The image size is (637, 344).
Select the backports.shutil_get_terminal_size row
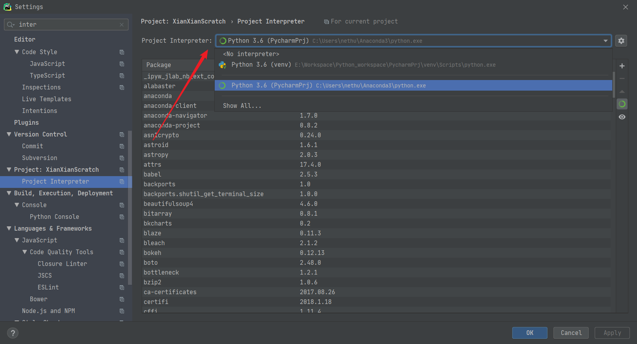tap(376, 194)
